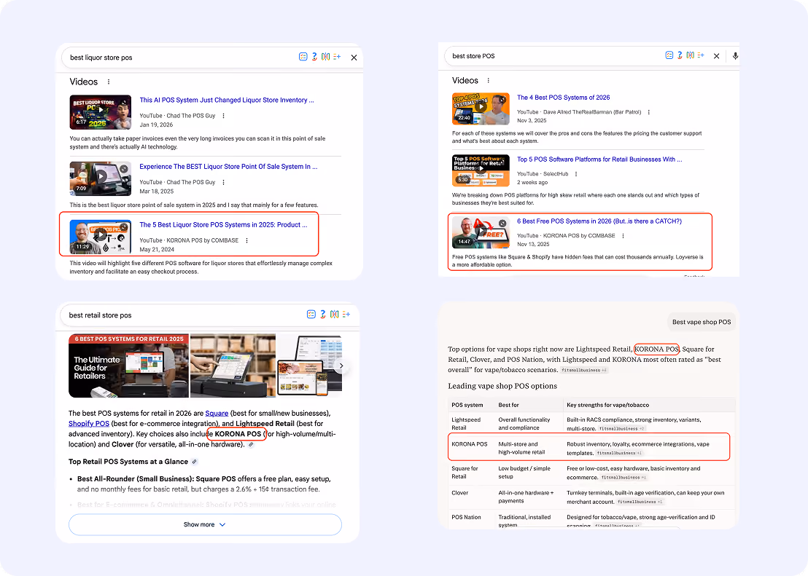The width and height of the screenshot is (808, 576).
Task: Click compare columns icon in 'best store POS' bar
Action: [x=690, y=55]
